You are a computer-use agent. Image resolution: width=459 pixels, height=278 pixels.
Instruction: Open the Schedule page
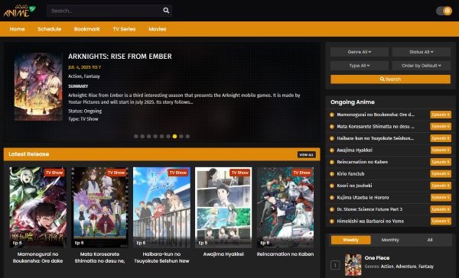(x=49, y=29)
